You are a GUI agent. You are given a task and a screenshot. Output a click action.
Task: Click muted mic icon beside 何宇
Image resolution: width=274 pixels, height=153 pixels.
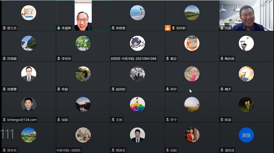point(167,89)
